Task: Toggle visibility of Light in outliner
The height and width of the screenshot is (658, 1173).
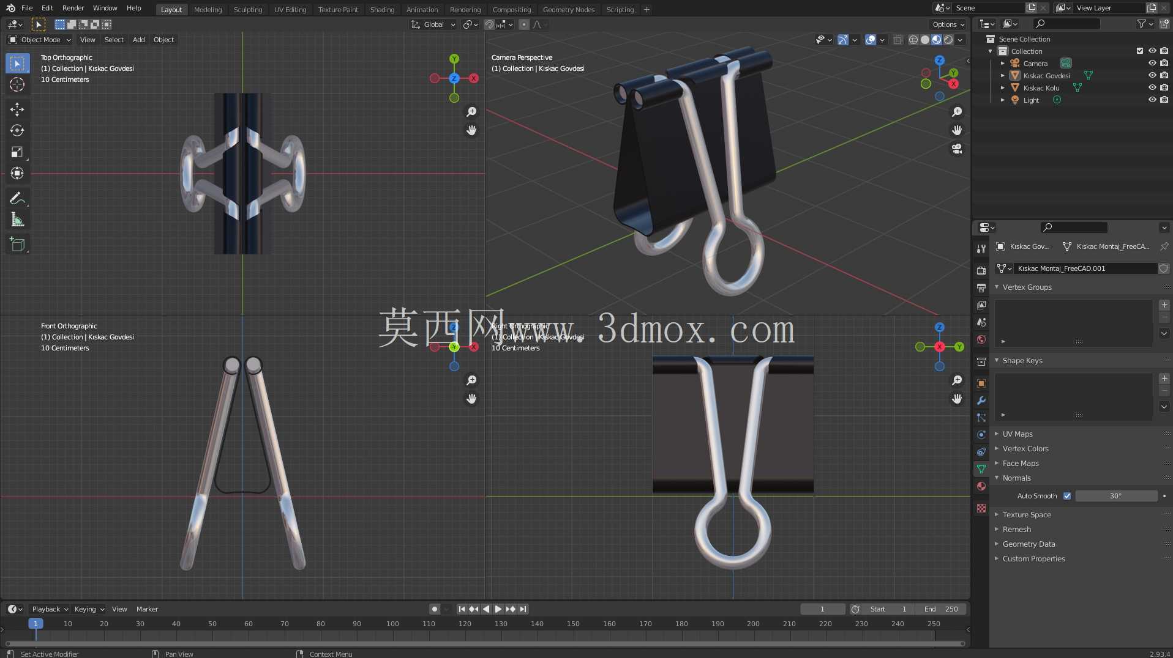Action: pyautogui.click(x=1152, y=100)
